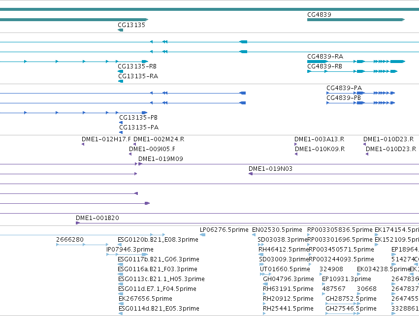Click the CG13135-PA label
This screenshot has width=419, height=316.
[139, 127]
